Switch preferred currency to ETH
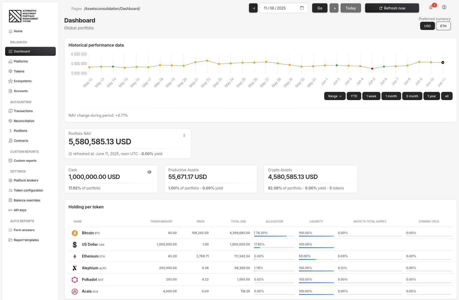This screenshot has height=300, width=459. (443, 26)
